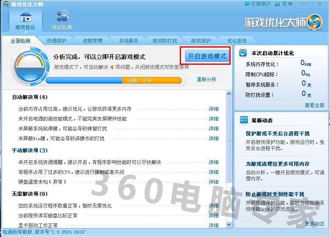This screenshot has height=237, width=330.
Task: Open 详细 for 当前程序读写磁盘比较正常
Action: point(213,216)
